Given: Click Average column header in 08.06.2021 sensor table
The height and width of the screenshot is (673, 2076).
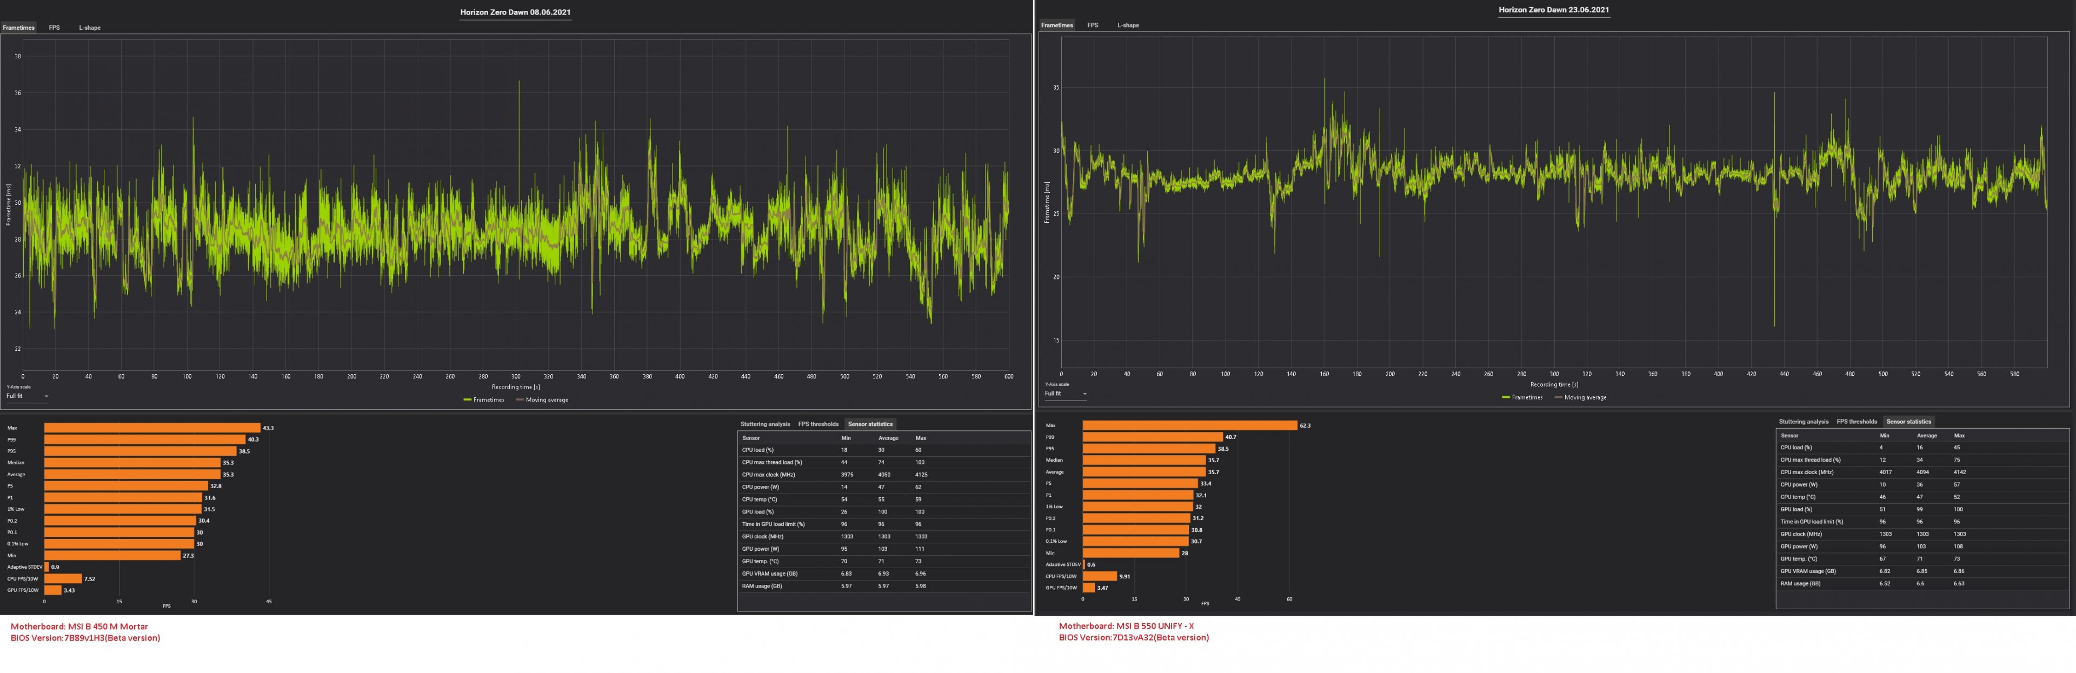Looking at the screenshot, I should coord(887,438).
